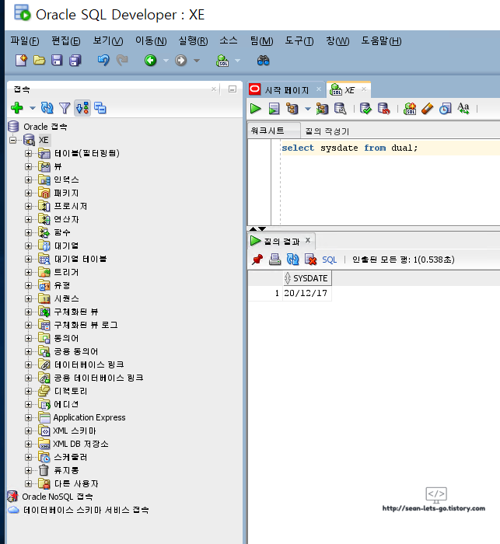Image resolution: width=500 pixels, height=544 pixels.
Task: Open dropdown arrow next to Forward button
Action: point(197,61)
